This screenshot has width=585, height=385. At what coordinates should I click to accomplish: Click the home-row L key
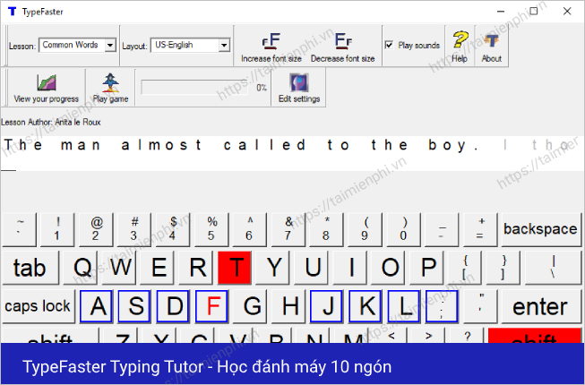pyautogui.click(x=404, y=306)
